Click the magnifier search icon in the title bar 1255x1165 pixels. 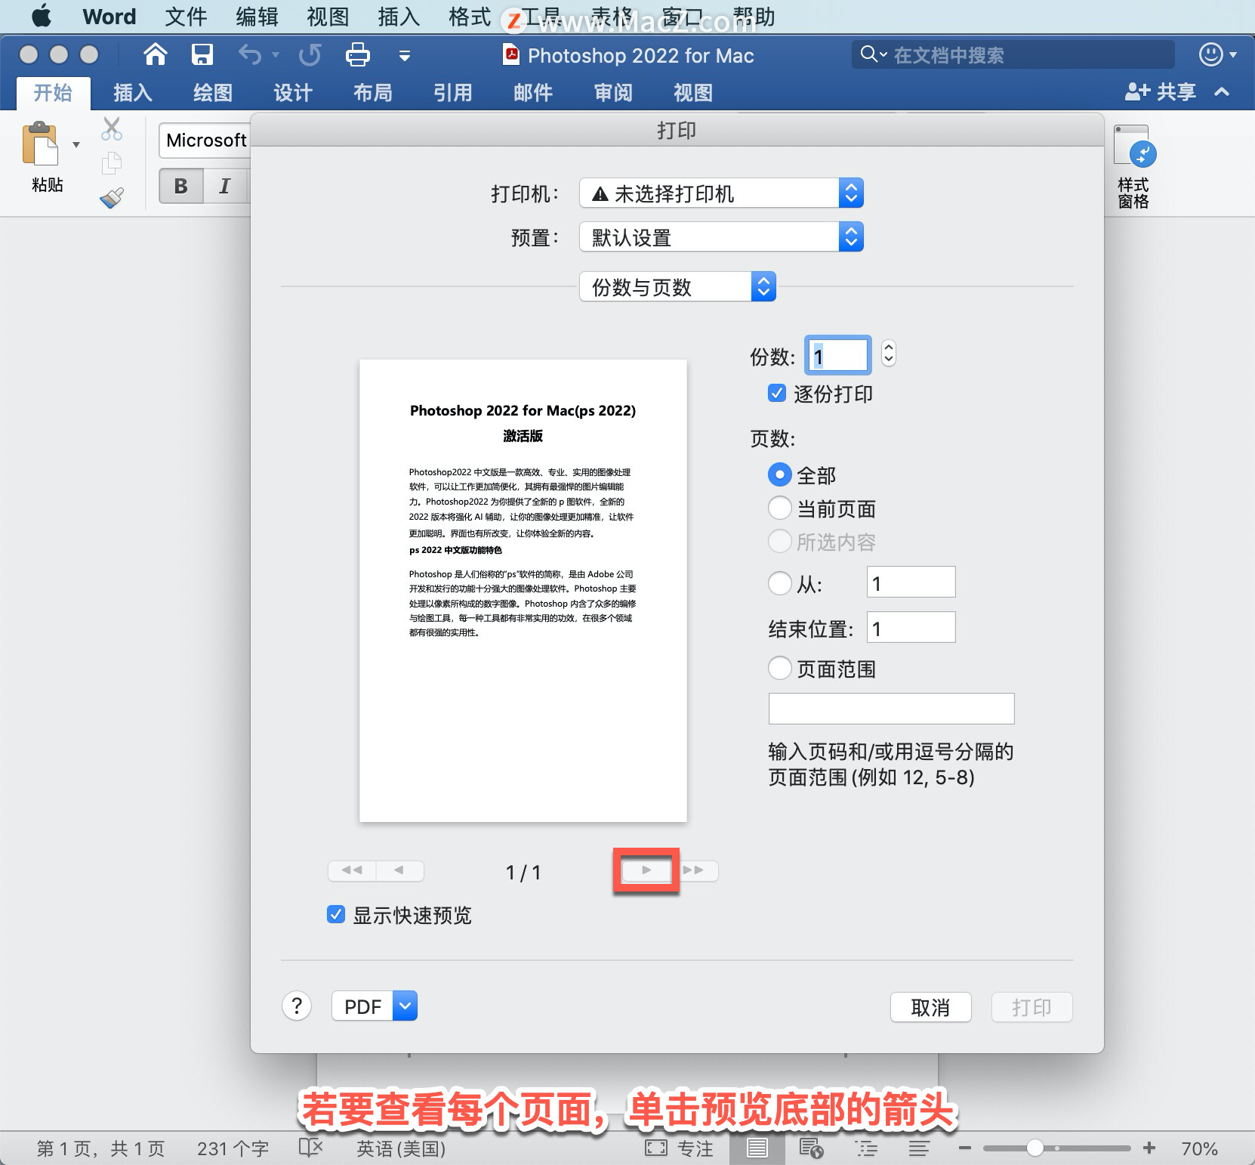(x=869, y=54)
